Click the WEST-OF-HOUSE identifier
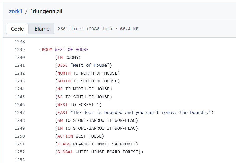Screen dimensions: 236x163 [x=72, y=50]
